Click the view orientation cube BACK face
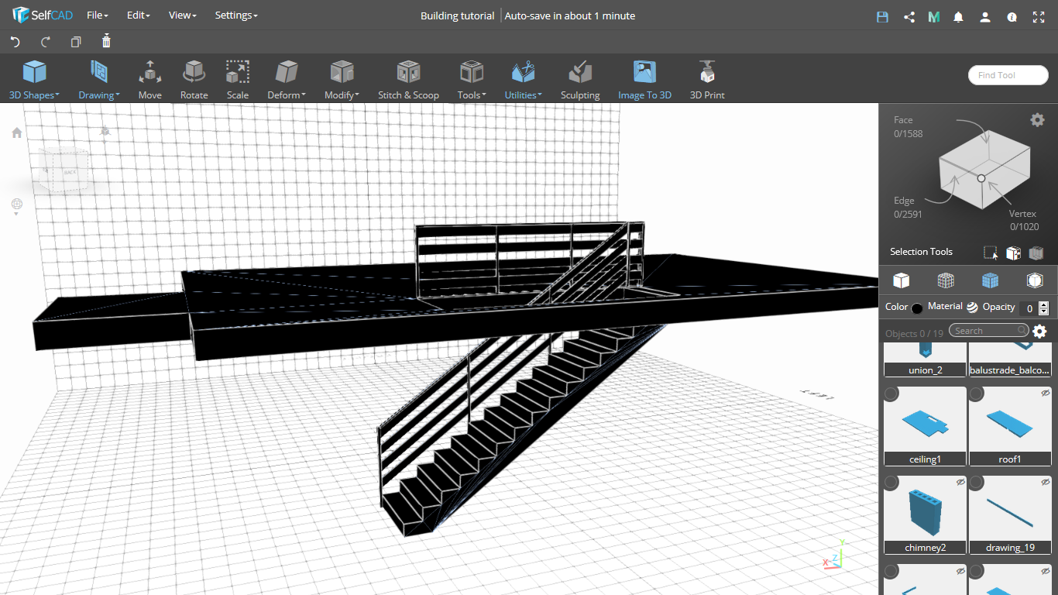 [70, 172]
